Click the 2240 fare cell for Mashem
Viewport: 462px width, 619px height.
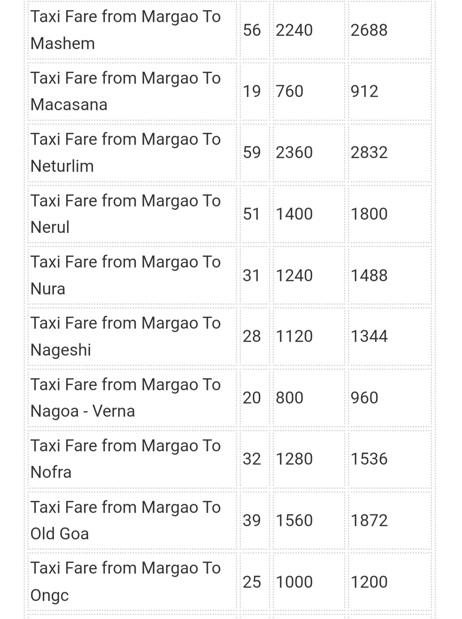(294, 30)
